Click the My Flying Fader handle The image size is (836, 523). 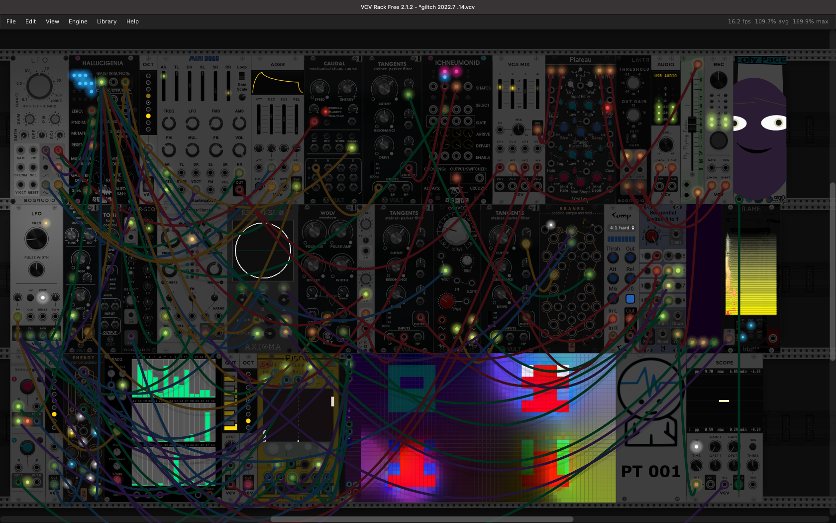tap(692, 124)
